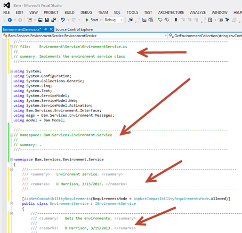Pin the EnvironmentService.cs tab
This screenshot has width=242, height=233.
(x=46, y=29)
